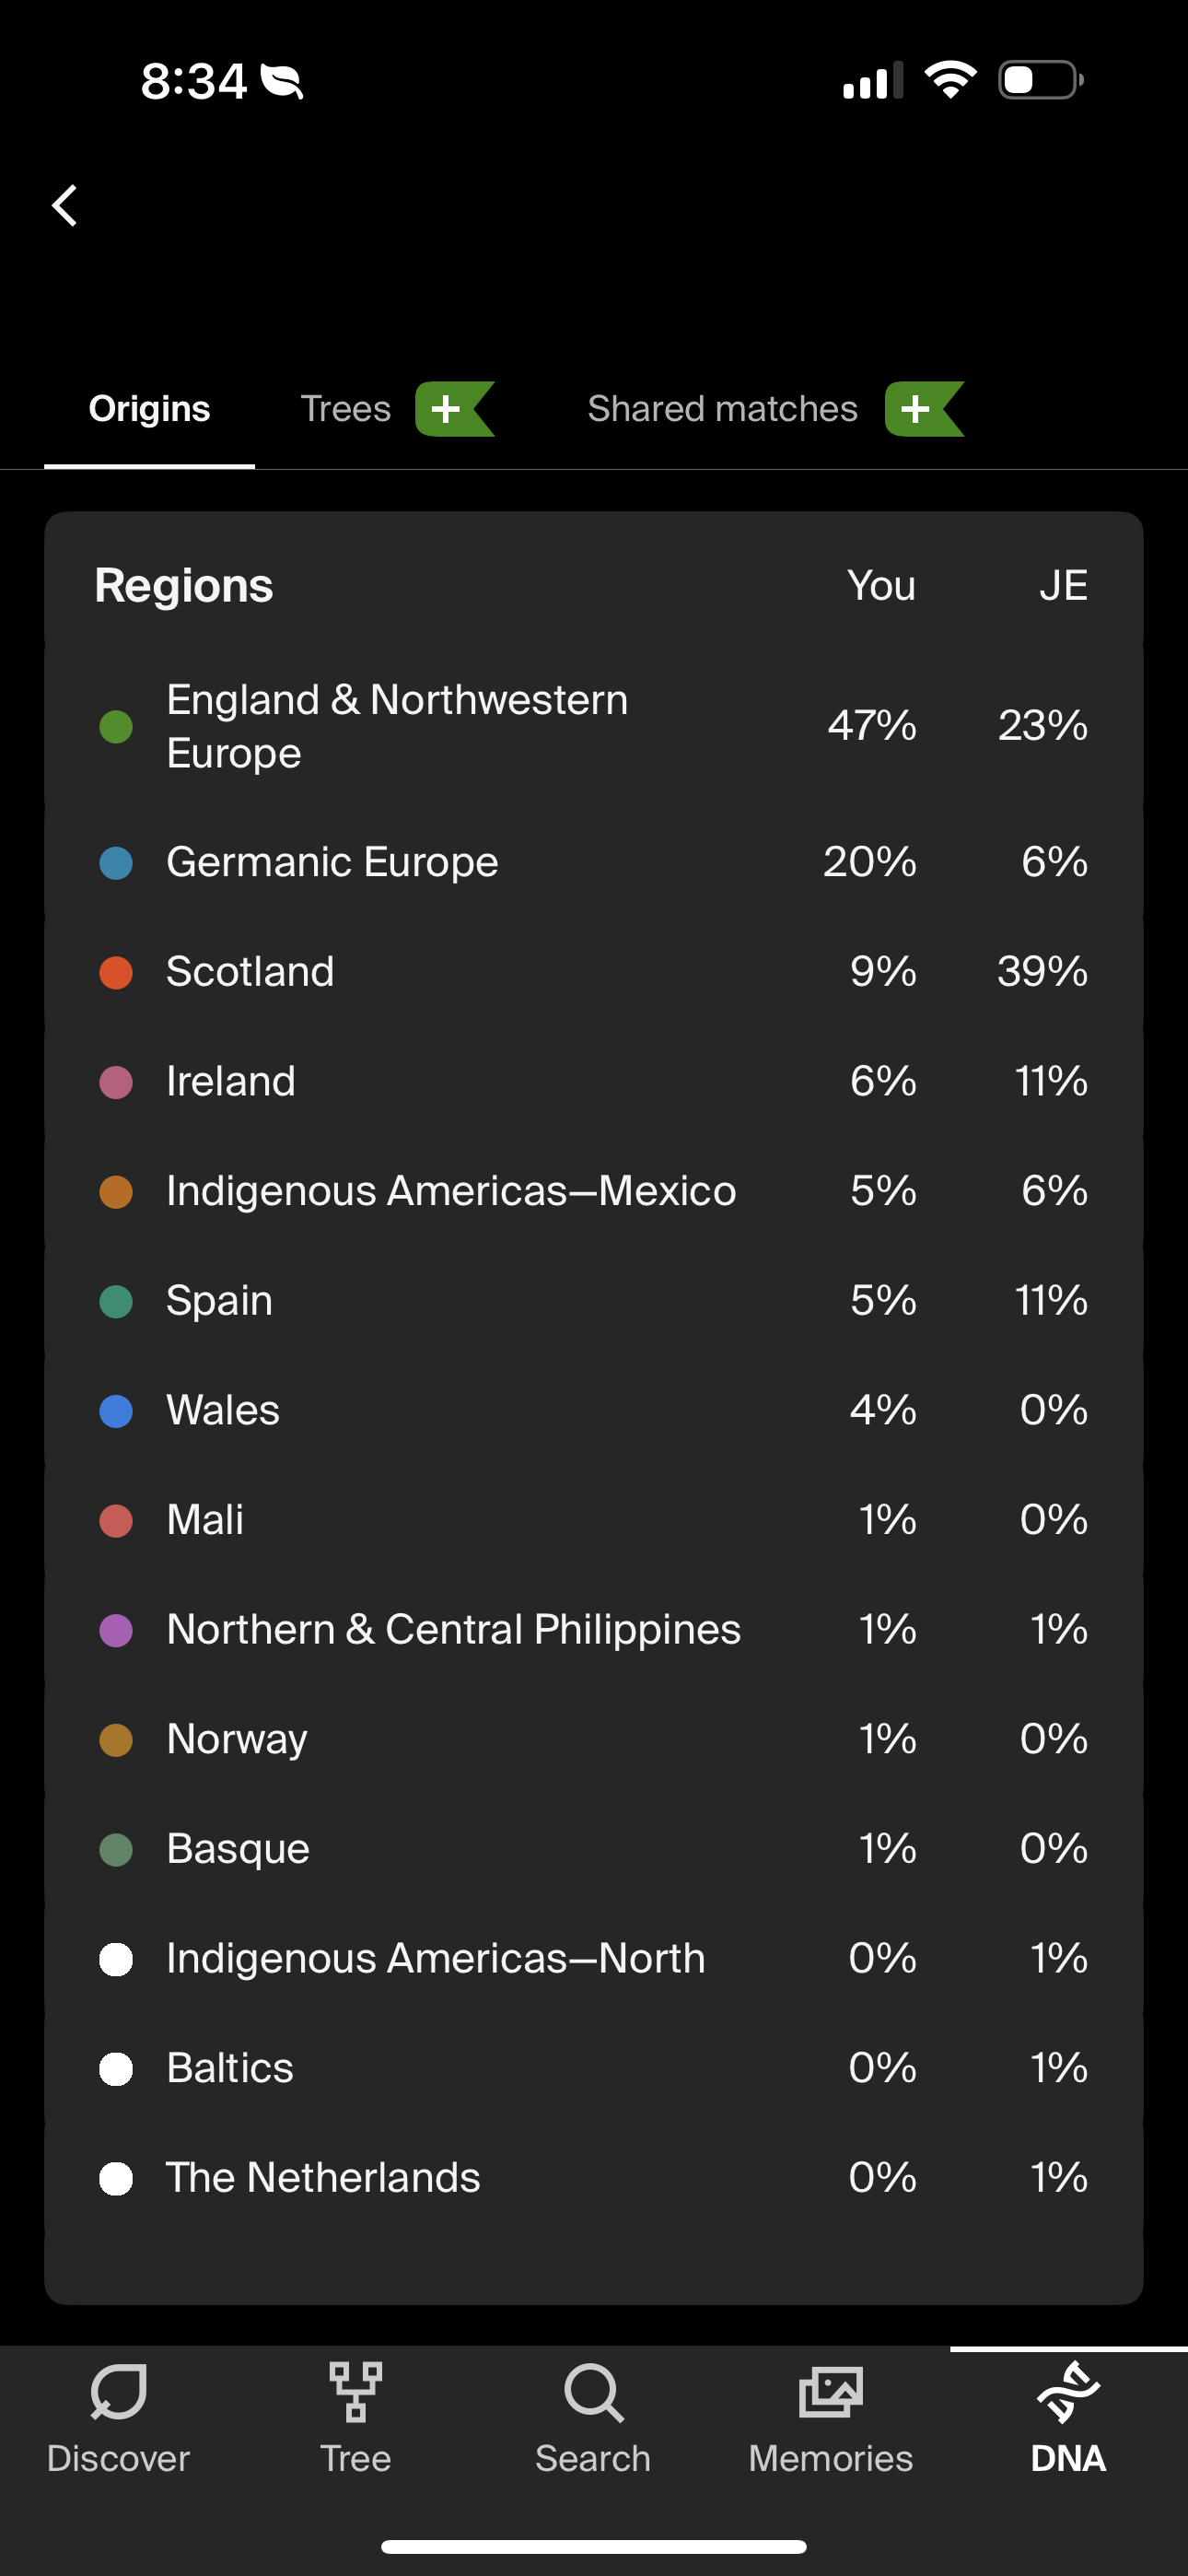Switch to the Trees tab

coord(345,409)
